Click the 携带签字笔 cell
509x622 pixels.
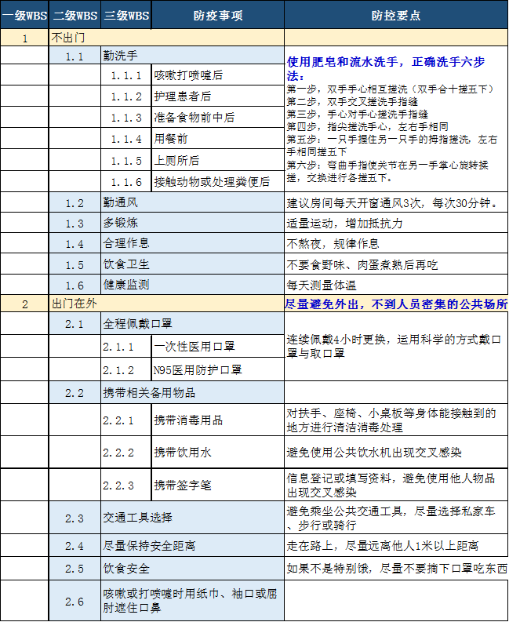point(218,485)
